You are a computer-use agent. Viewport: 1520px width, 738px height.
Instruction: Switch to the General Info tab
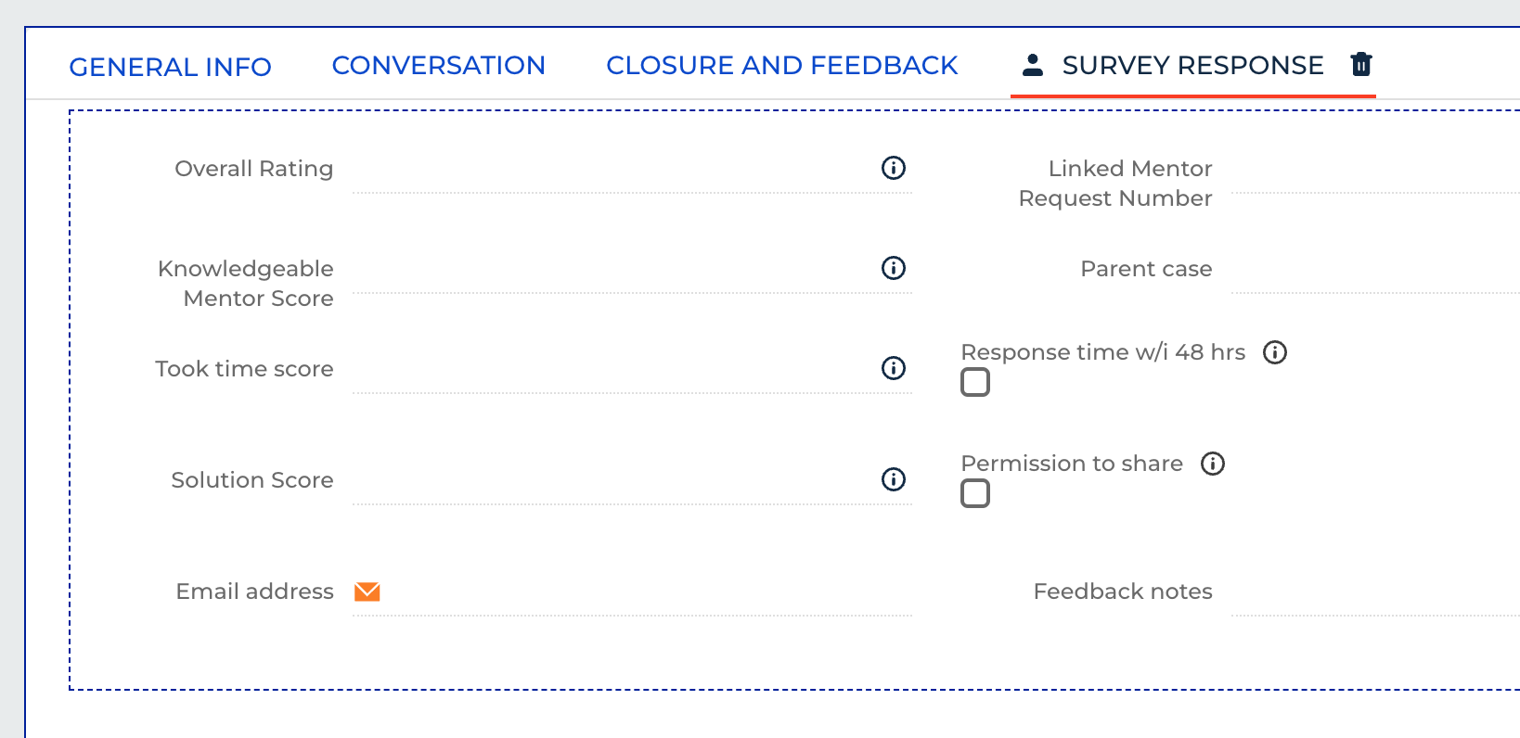pos(171,67)
